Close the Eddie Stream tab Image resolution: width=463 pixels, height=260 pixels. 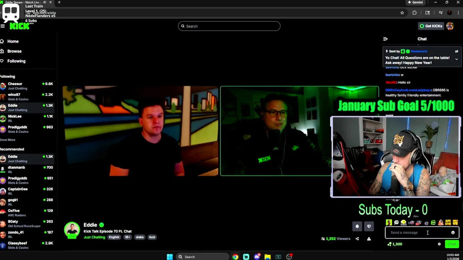[x=50, y=2]
